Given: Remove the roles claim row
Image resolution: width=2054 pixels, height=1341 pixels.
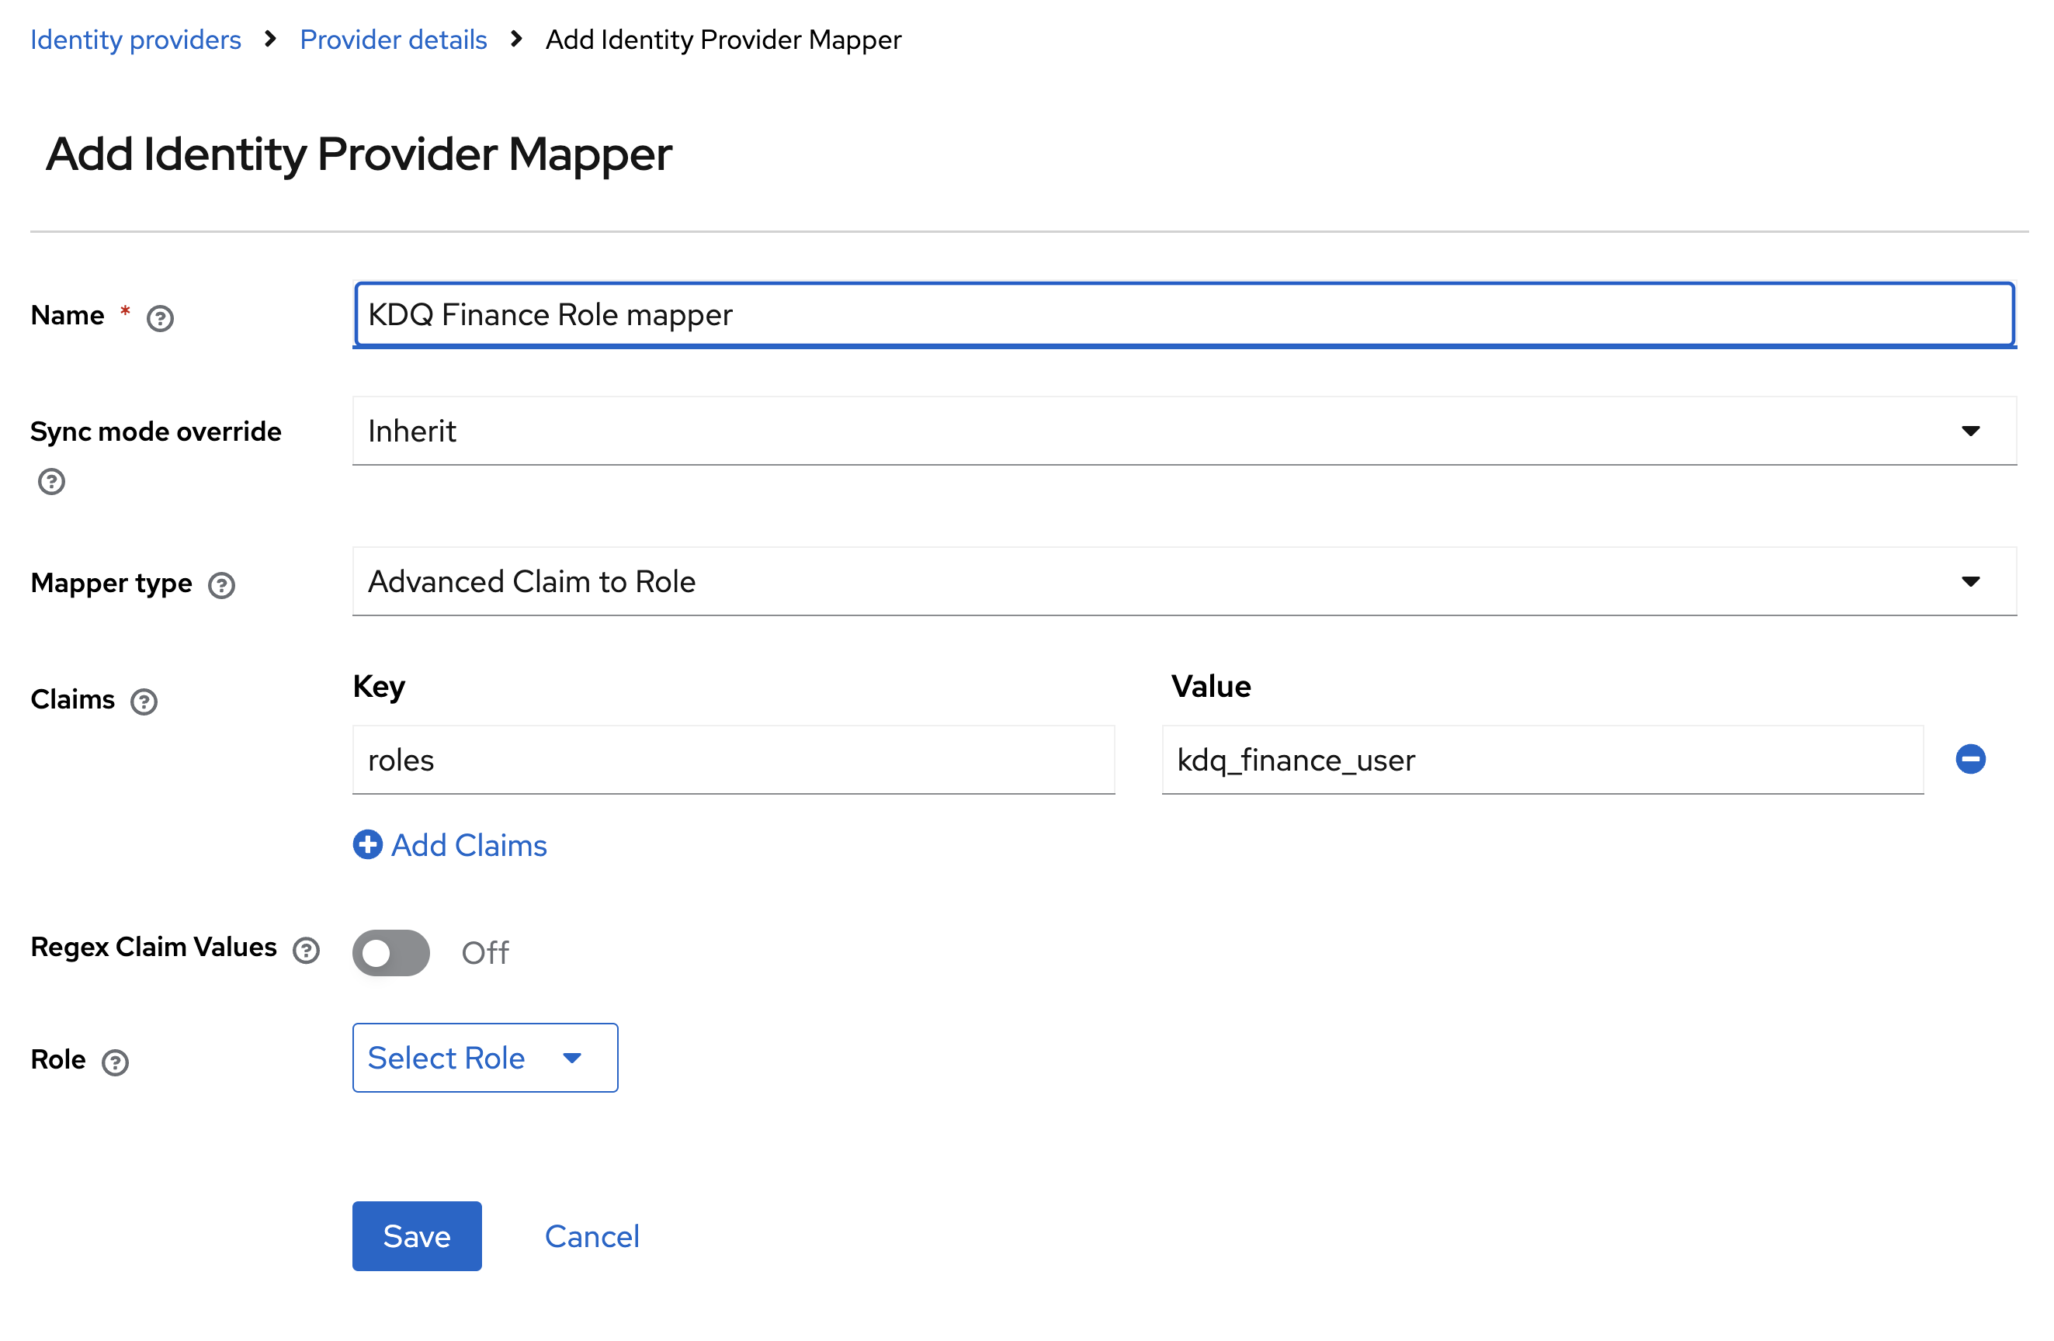Looking at the screenshot, I should [x=1970, y=760].
